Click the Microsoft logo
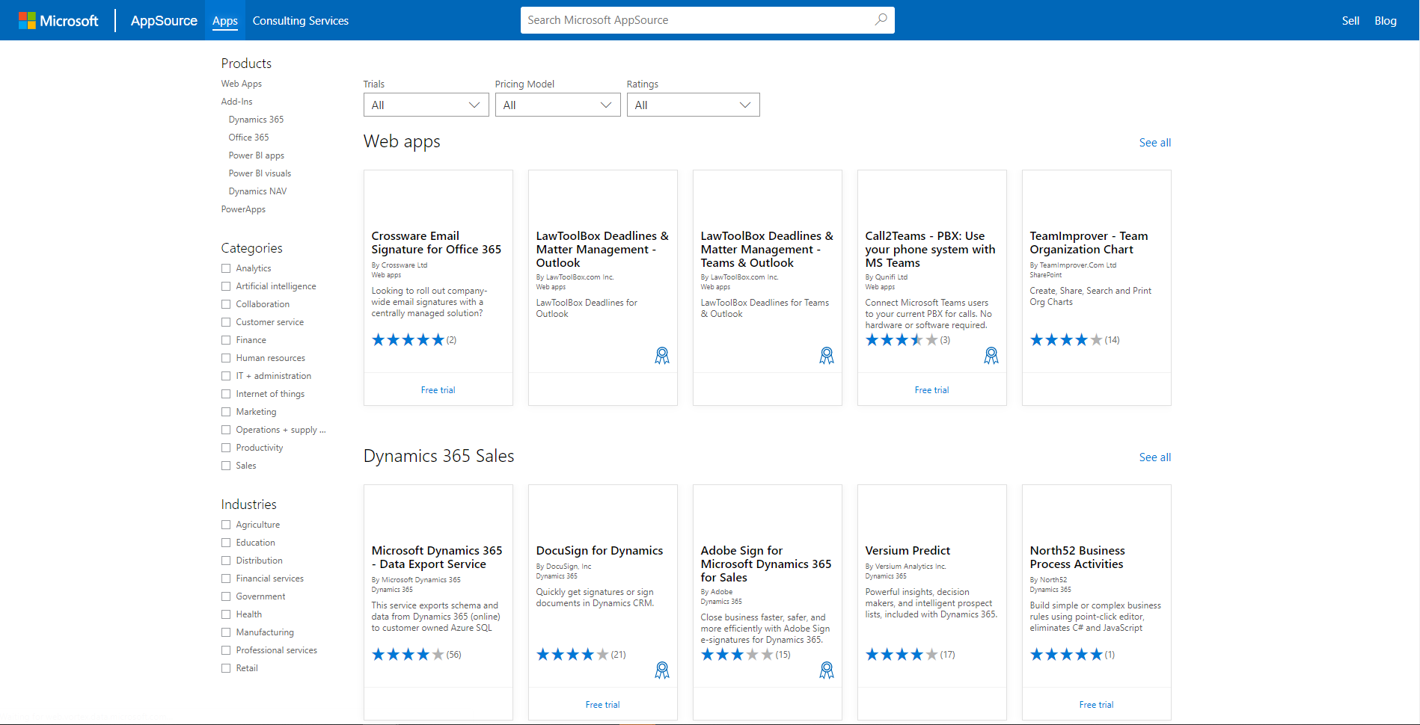 coord(58,20)
